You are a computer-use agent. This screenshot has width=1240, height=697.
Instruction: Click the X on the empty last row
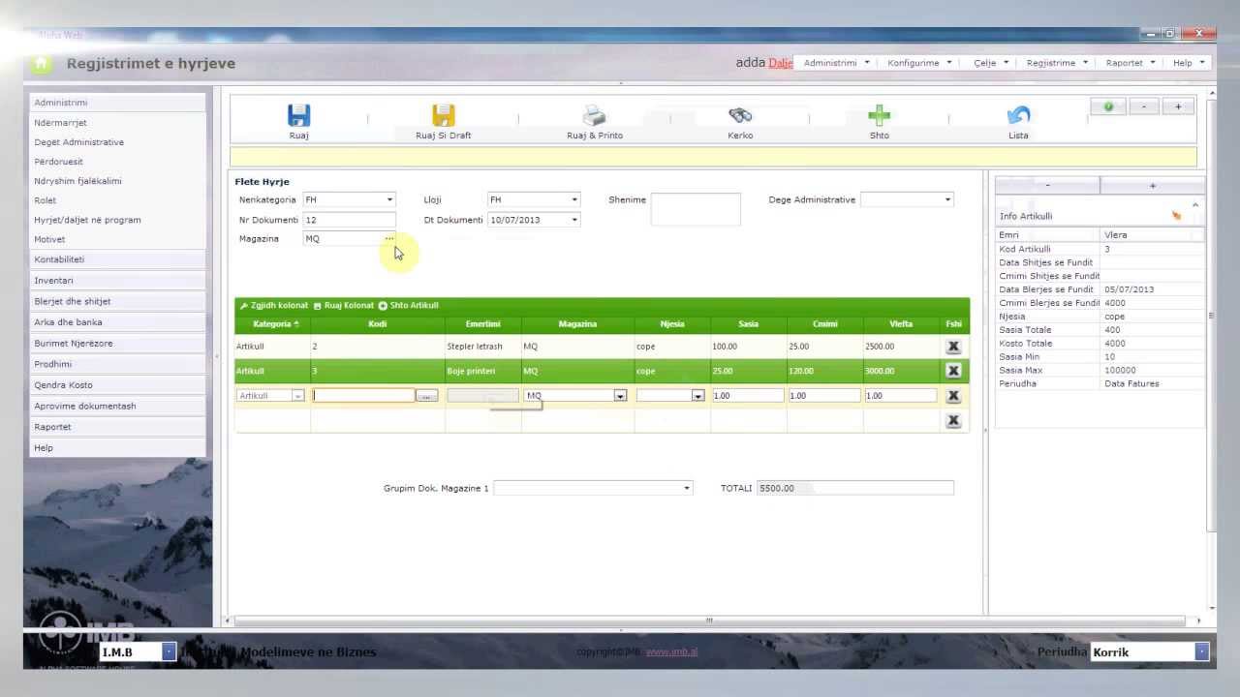[x=953, y=420]
